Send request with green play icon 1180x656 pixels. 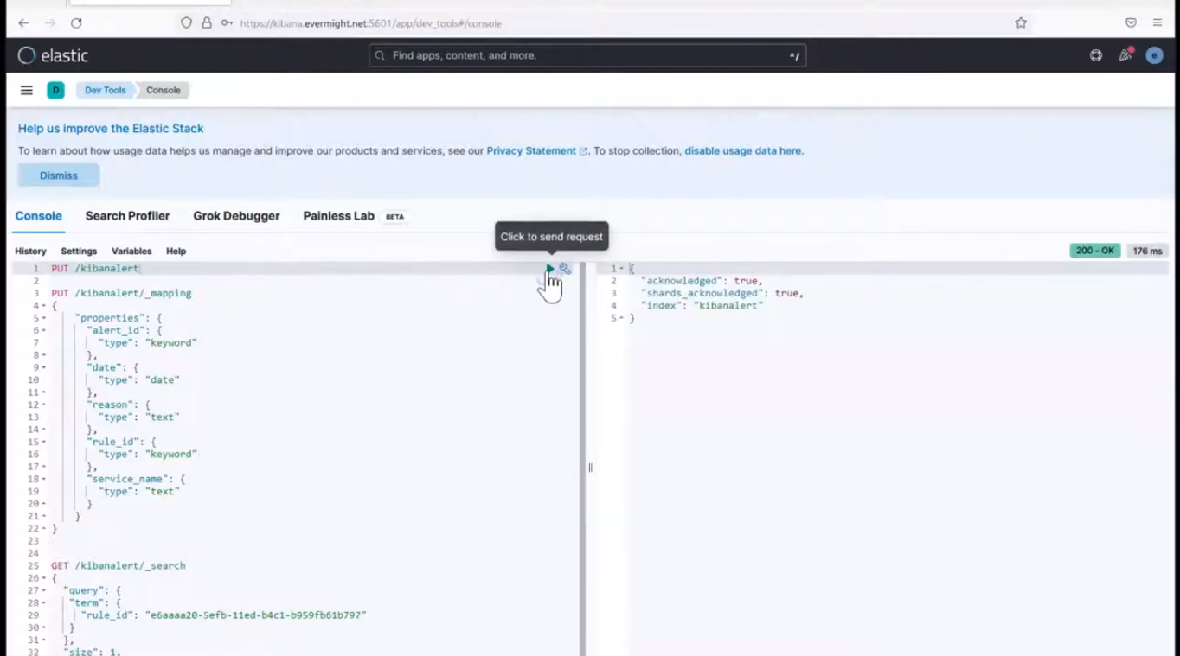(x=549, y=269)
